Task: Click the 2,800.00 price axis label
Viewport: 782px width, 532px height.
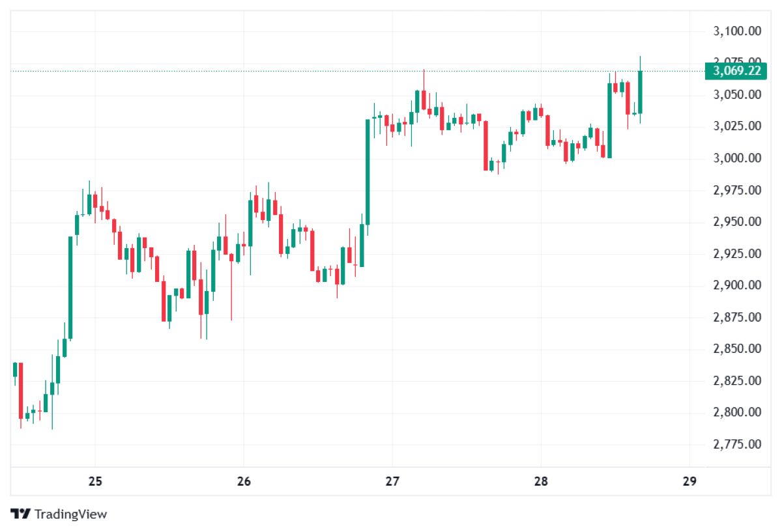Action: pos(737,412)
